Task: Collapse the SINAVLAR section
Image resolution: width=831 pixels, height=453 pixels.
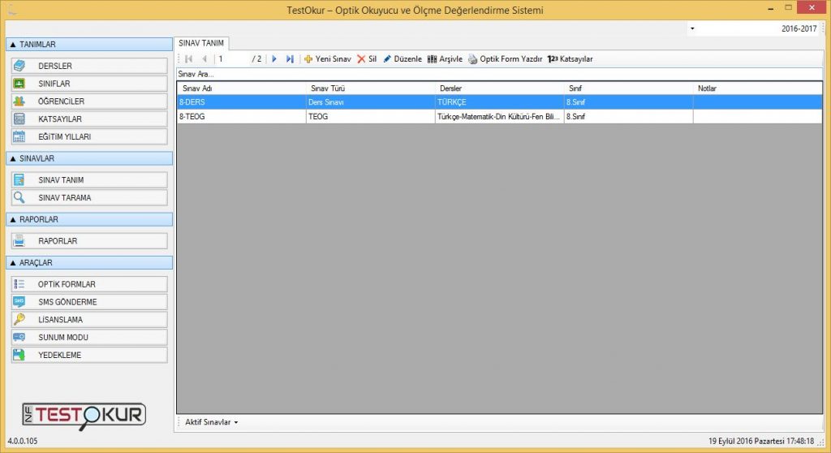Action: click(x=89, y=158)
